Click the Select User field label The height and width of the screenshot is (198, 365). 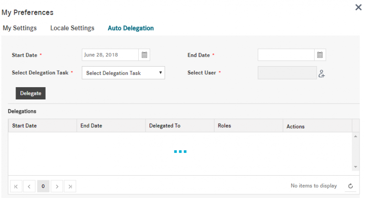[202, 73]
